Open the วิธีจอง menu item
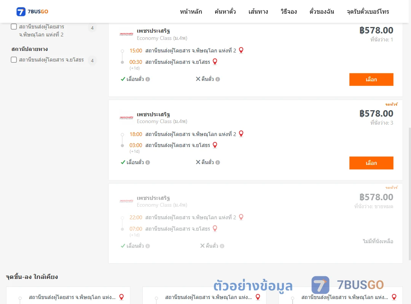 [x=288, y=11]
